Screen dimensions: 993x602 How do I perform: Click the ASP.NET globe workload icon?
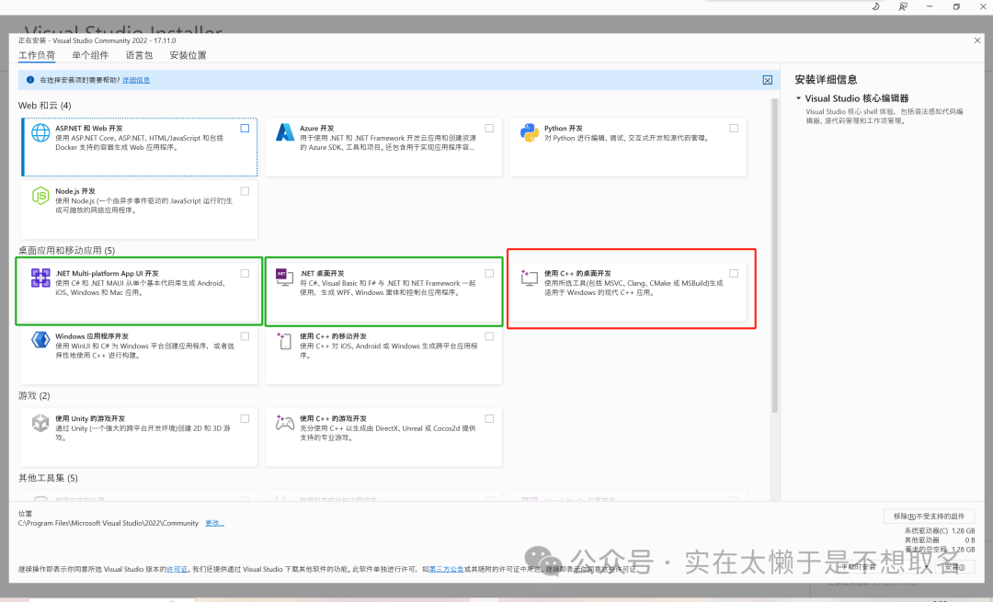[x=40, y=133]
